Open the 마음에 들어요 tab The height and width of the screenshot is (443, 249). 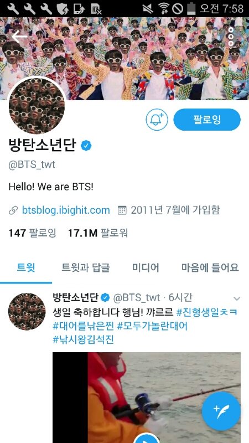pos(210,267)
